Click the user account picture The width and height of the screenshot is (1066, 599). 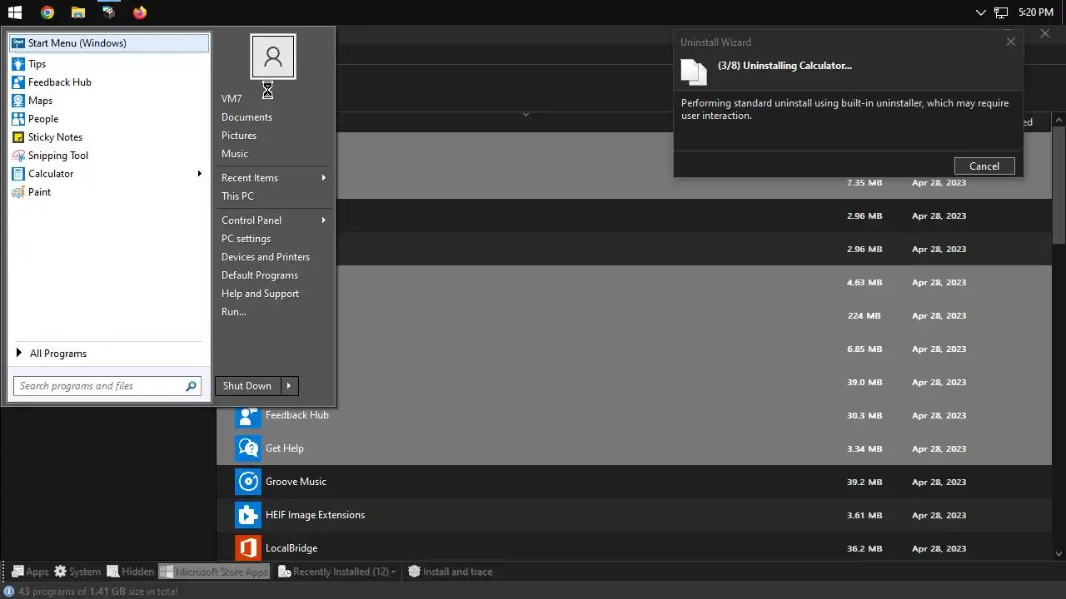273,57
